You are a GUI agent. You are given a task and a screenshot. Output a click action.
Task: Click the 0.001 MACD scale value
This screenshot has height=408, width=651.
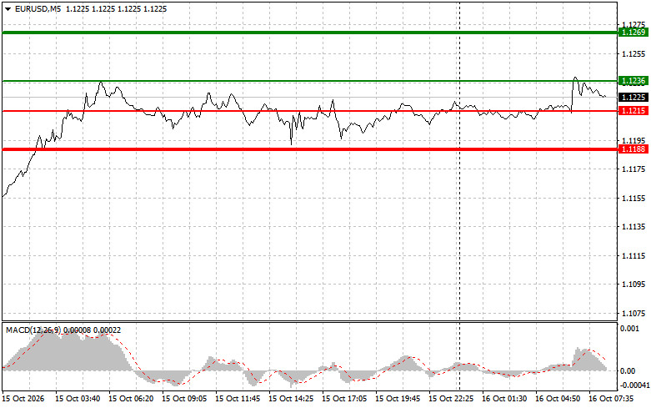629,329
